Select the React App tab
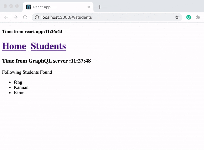The image size is (204, 150). pos(58,7)
